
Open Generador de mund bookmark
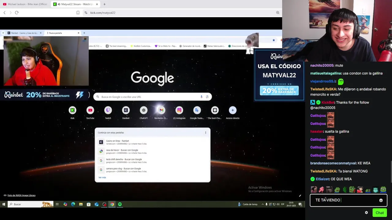190,46
